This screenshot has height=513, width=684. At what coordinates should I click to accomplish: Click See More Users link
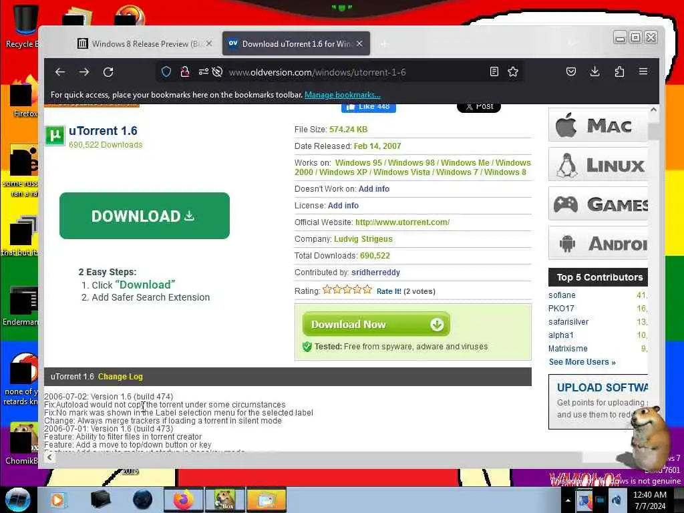pyautogui.click(x=582, y=362)
